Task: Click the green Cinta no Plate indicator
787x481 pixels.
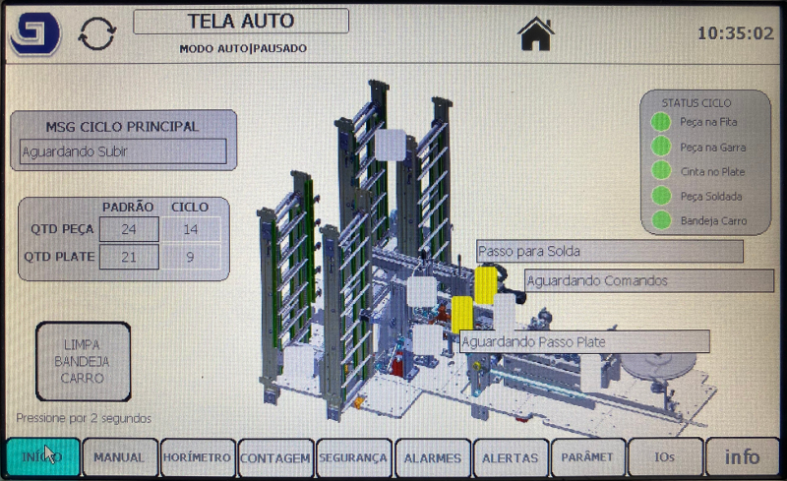Action: point(661,171)
